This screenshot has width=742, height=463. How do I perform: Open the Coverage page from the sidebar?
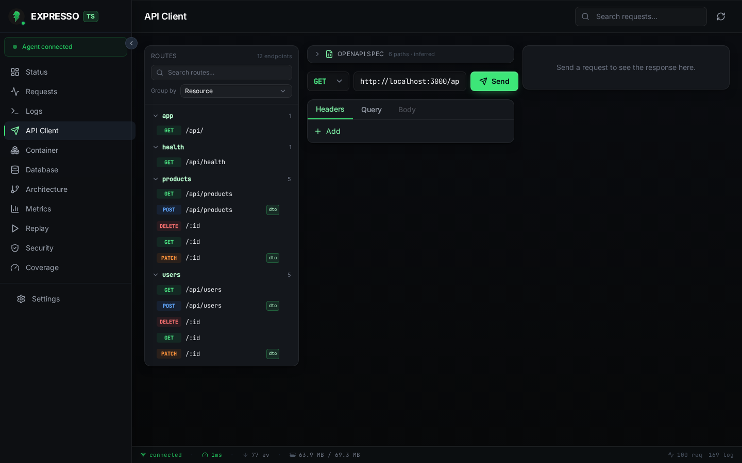[x=70, y=268]
